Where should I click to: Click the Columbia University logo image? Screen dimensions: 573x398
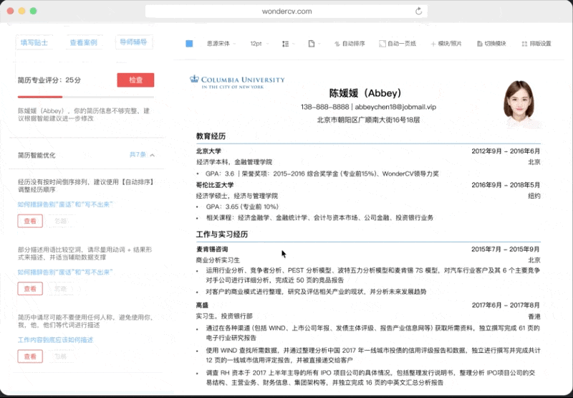237,82
